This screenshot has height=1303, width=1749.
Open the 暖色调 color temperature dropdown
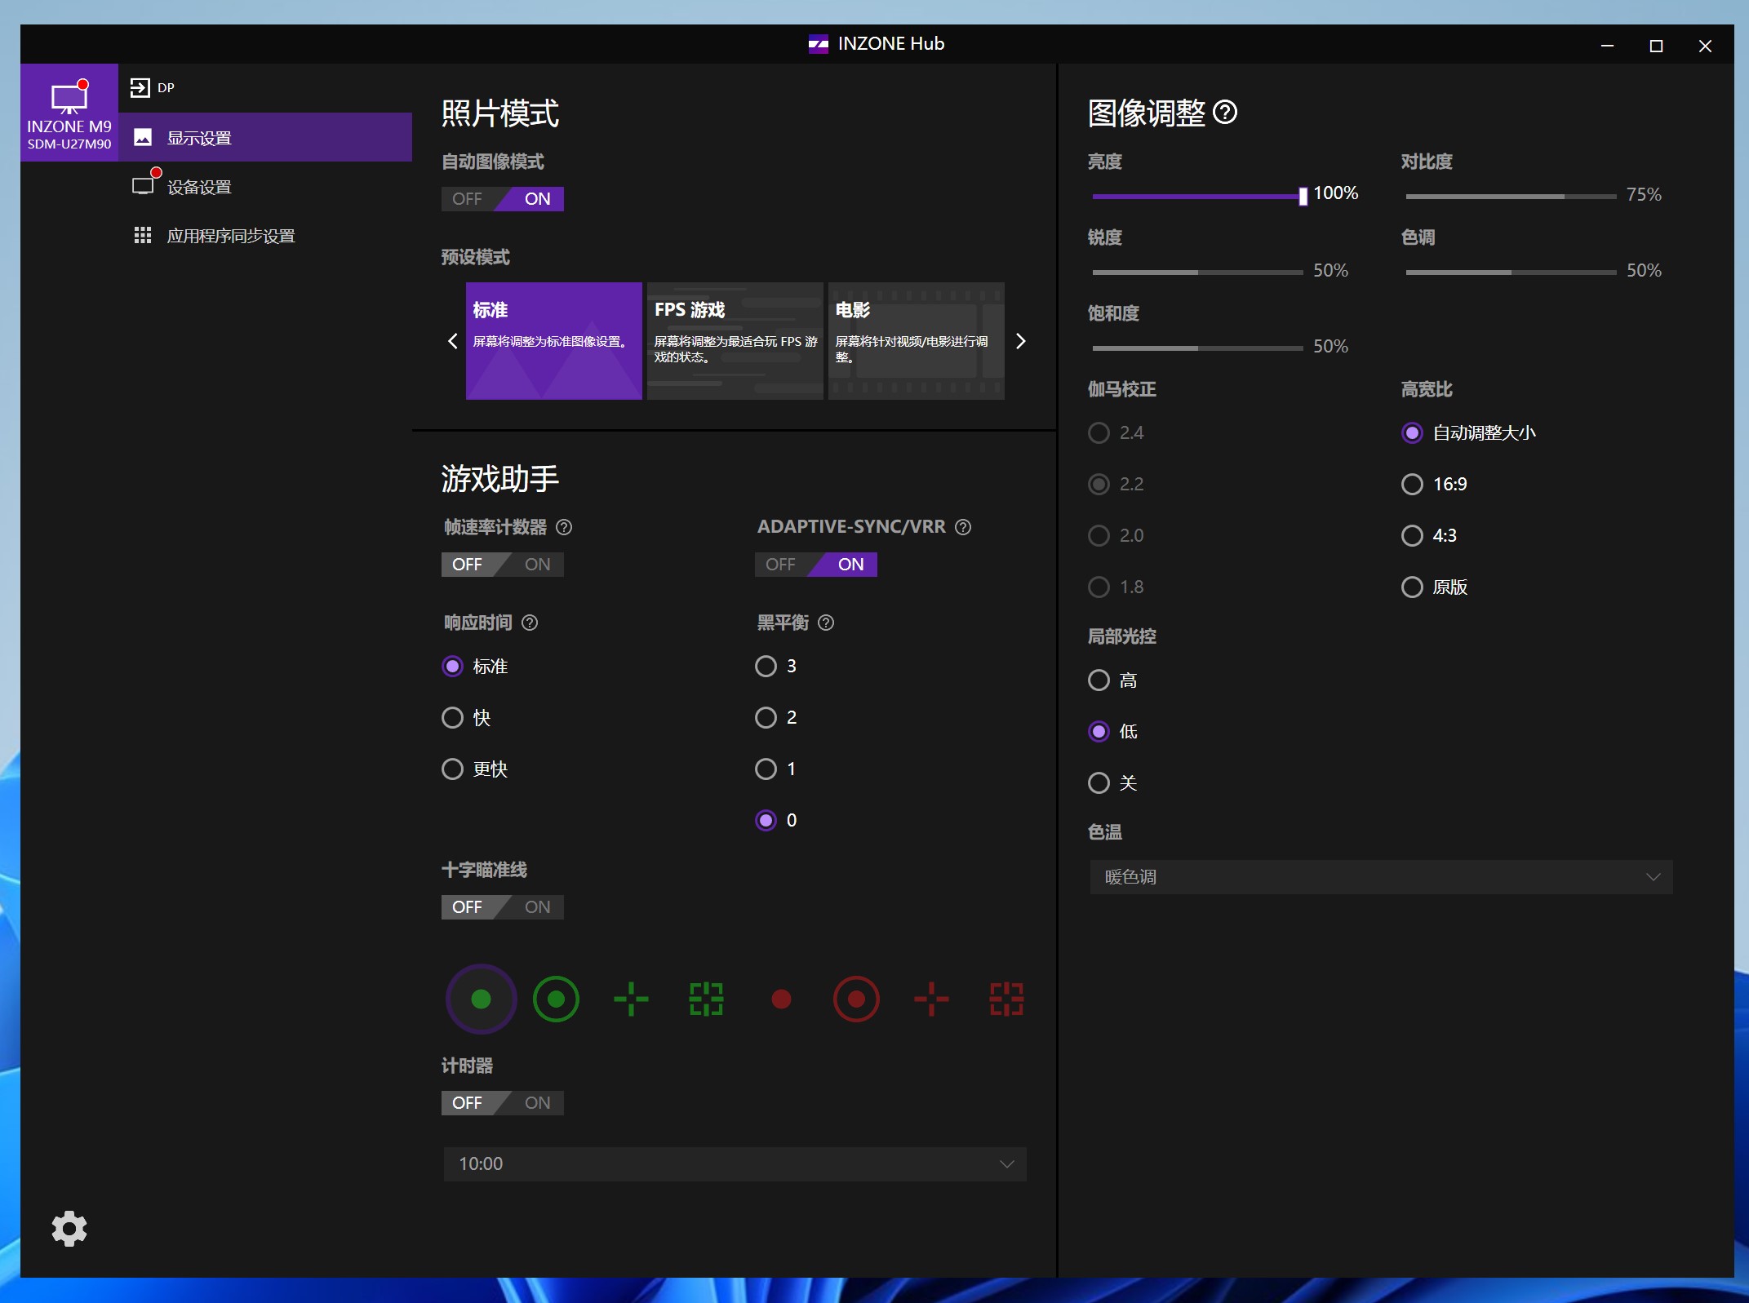(x=1379, y=877)
